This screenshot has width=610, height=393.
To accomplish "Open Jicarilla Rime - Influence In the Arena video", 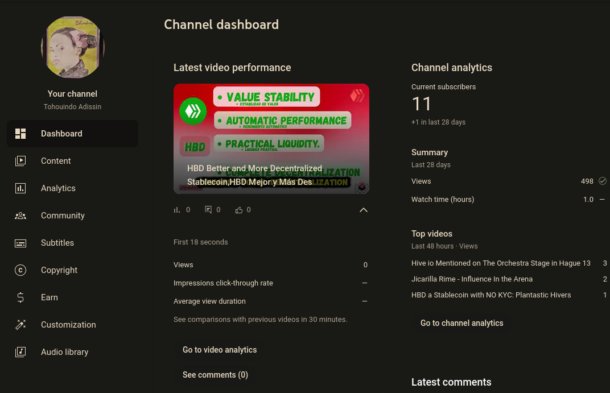I will [472, 279].
